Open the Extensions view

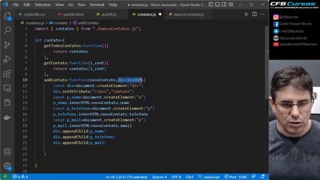point(7,73)
